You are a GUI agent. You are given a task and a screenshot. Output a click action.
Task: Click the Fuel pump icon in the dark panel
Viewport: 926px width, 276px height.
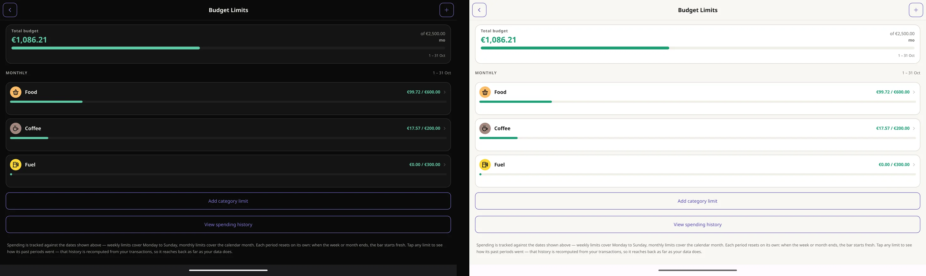16,164
